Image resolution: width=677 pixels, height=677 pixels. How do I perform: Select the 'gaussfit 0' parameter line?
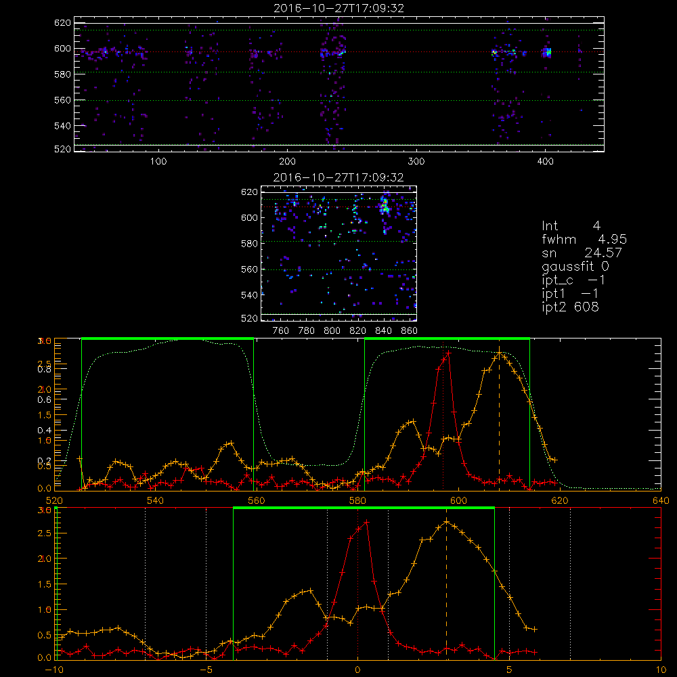point(575,266)
